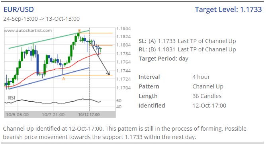Click the RL: (B) 1.1831 resistance level text
The width and height of the screenshot is (266, 145).
tap(187, 49)
